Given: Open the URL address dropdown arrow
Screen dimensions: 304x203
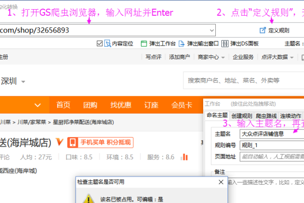Looking at the screenshot, I should [x=212, y=30].
